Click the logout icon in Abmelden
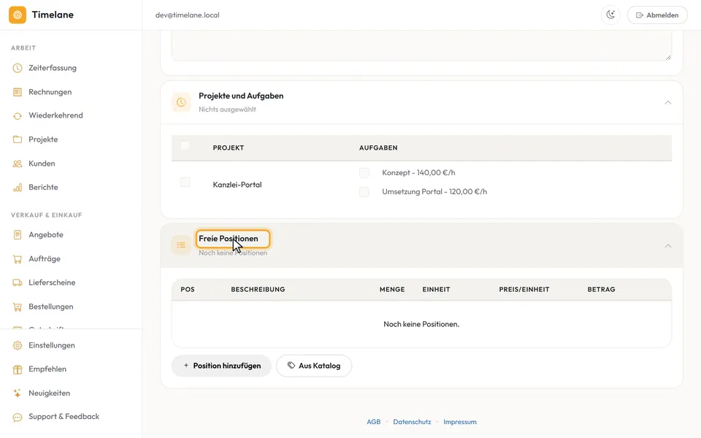 (640, 15)
